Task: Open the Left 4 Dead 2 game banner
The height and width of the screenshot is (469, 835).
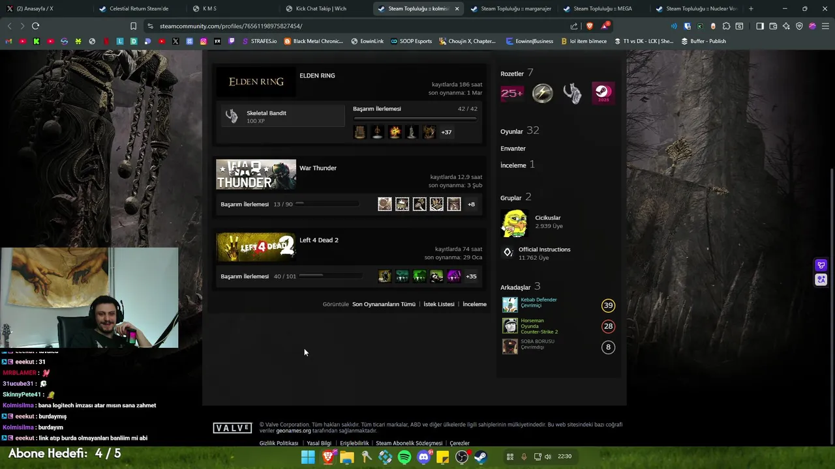Action: click(x=256, y=247)
